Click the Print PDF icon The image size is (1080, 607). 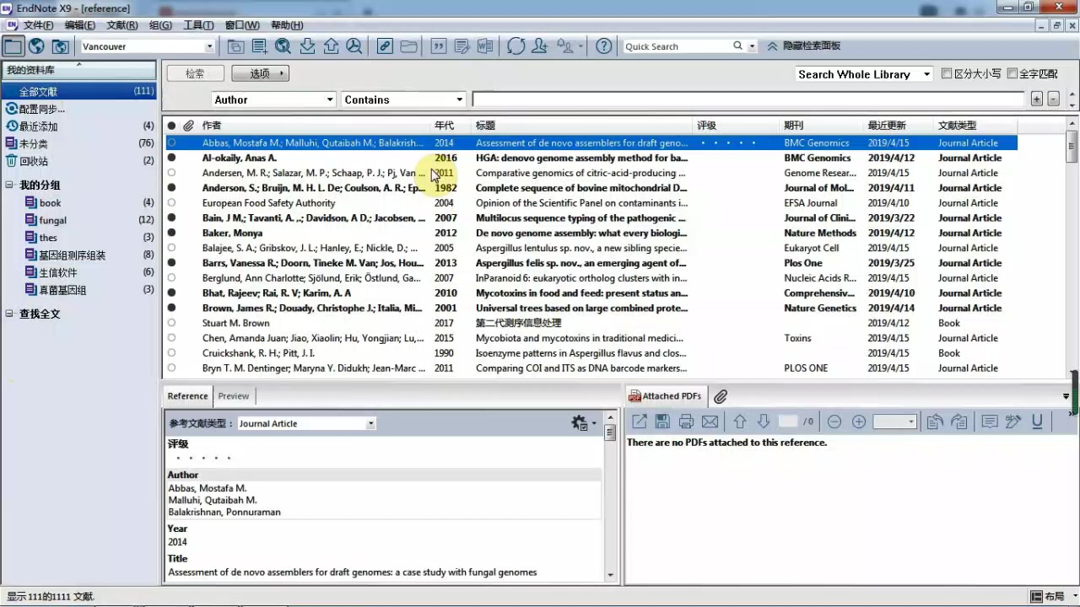coord(686,422)
